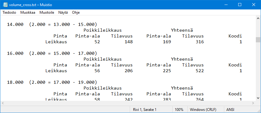Click the horizontal scrollbar right arrow
The height and width of the screenshot is (113, 261).
253,103
